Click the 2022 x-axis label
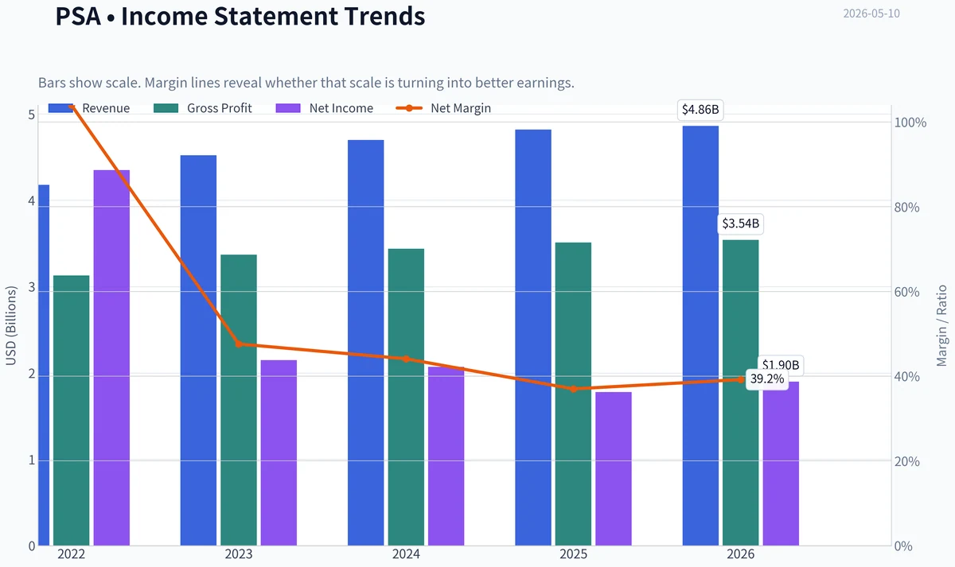The height and width of the screenshot is (567, 955). click(x=72, y=554)
